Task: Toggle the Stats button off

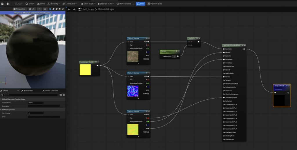Action: [x=140, y=4]
